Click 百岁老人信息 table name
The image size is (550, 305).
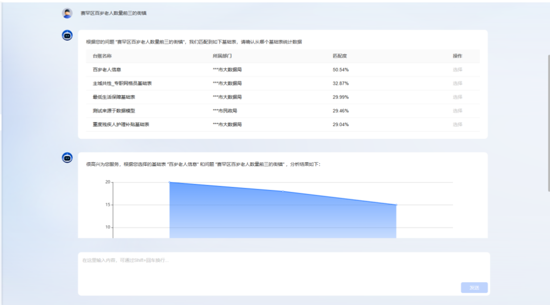coord(106,70)
